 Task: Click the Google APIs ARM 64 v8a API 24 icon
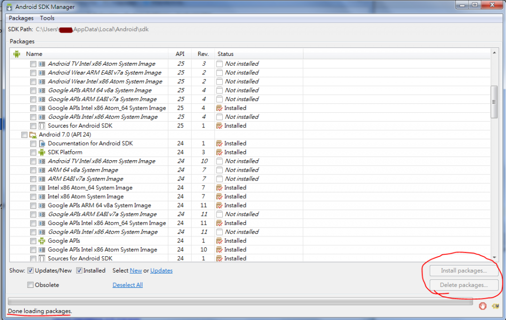(x=42, y=205)
